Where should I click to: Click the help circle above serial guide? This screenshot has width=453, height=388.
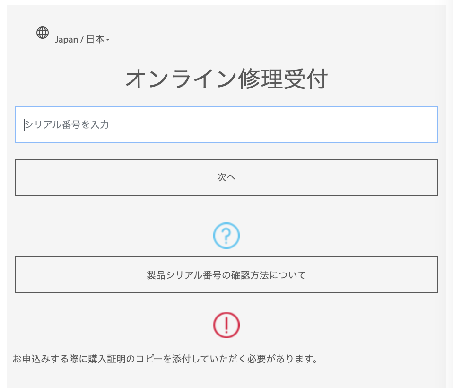[226, 235]
